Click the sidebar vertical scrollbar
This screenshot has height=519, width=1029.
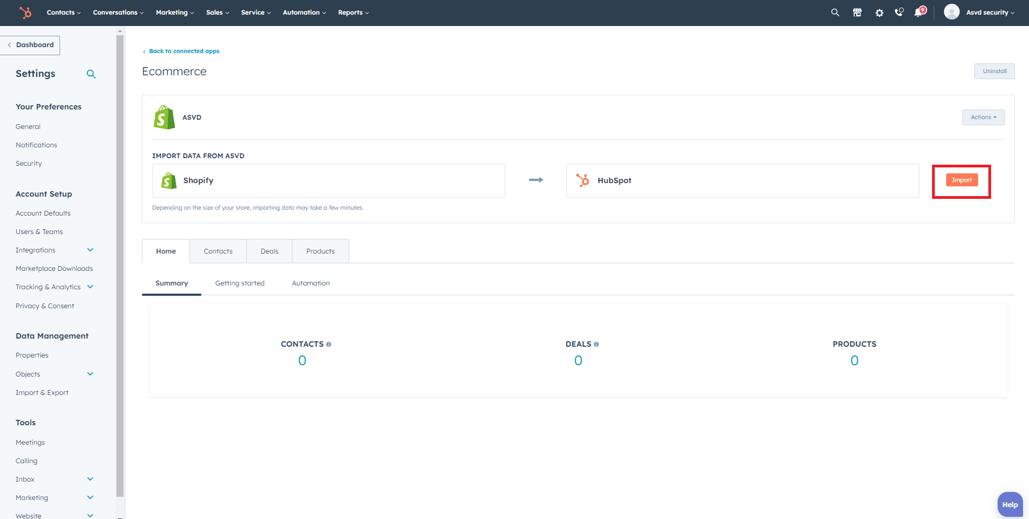point(120,265)
